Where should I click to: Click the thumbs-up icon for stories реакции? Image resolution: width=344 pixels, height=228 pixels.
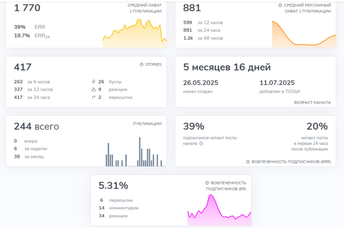[x=93, y=90]
